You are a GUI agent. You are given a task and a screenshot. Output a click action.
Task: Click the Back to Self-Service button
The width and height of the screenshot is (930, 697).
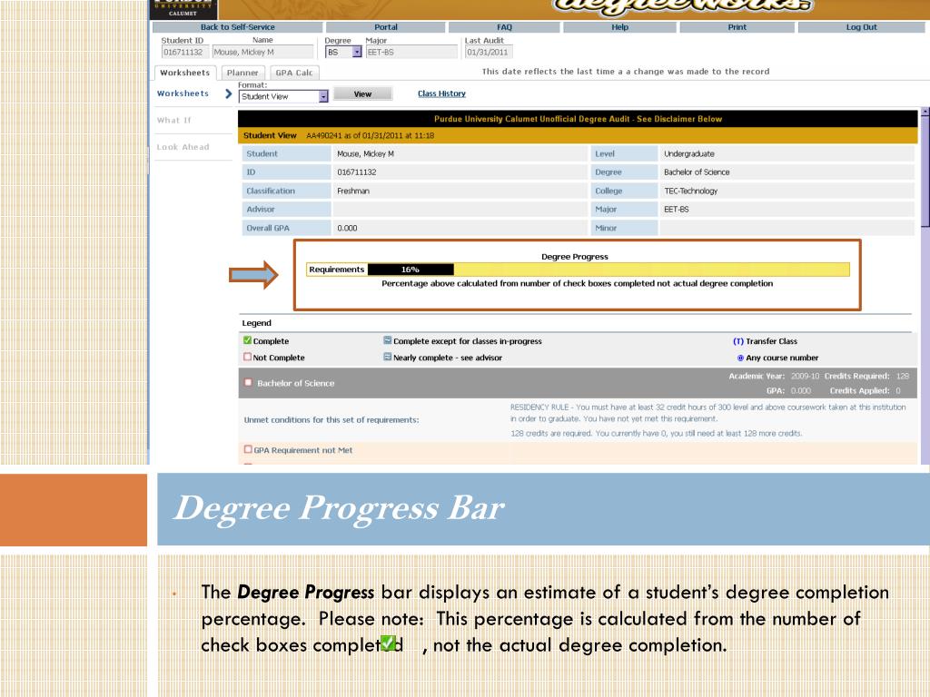pos(237,27)
